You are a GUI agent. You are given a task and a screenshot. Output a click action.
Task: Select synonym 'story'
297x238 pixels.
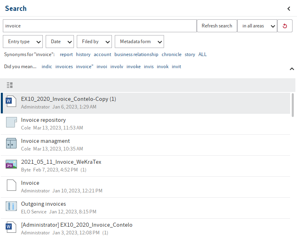pyautogui.click(x=190, y=54)
